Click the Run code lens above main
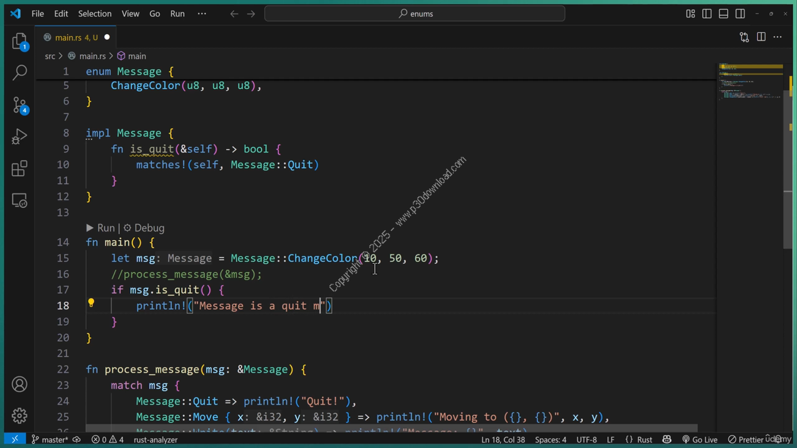The height and width of the screenshot is (448, 797). point(100,228)
